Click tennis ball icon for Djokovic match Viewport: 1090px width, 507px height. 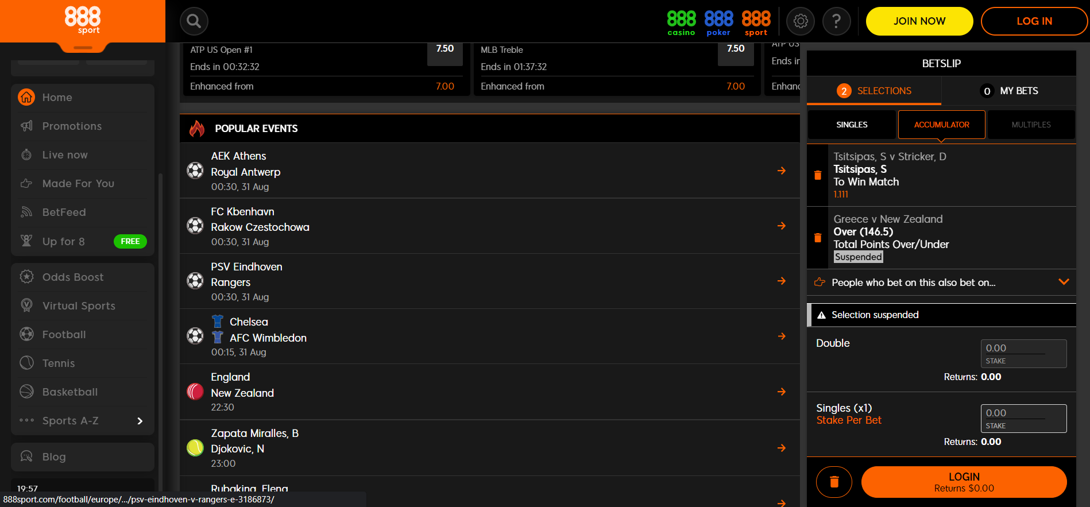pos(195,448)
